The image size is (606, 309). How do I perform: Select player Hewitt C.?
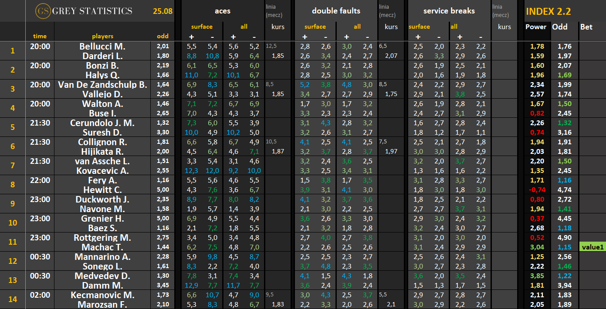102,189
